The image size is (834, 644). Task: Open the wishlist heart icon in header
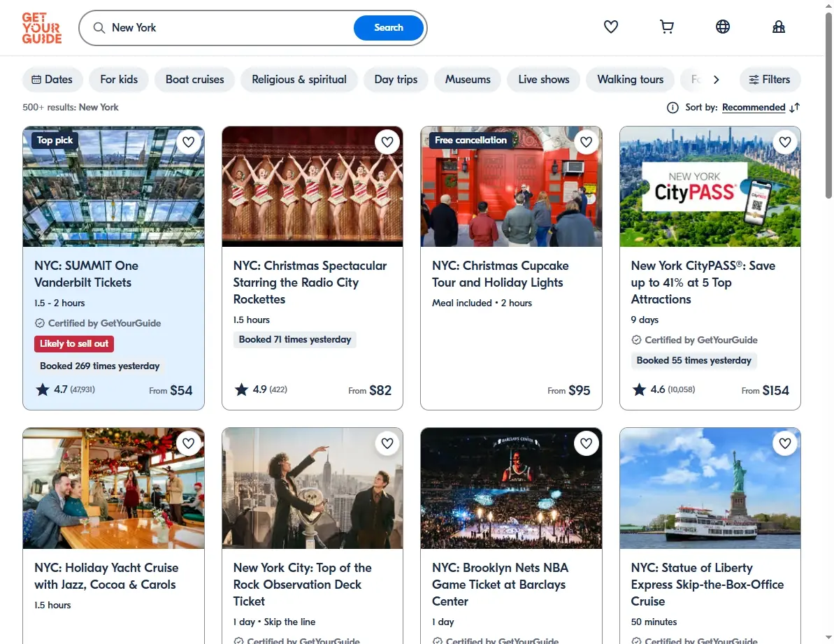click(x=610, y=27)
